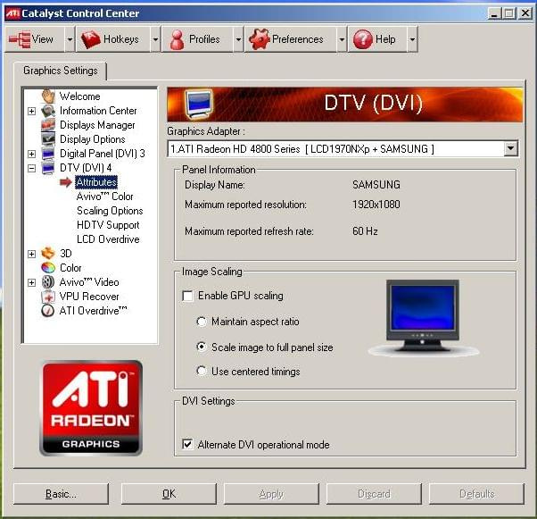Open the View dropdown arrow
Image resolution: width=537 pixels, height=519 pixels.
pos(70,39)
